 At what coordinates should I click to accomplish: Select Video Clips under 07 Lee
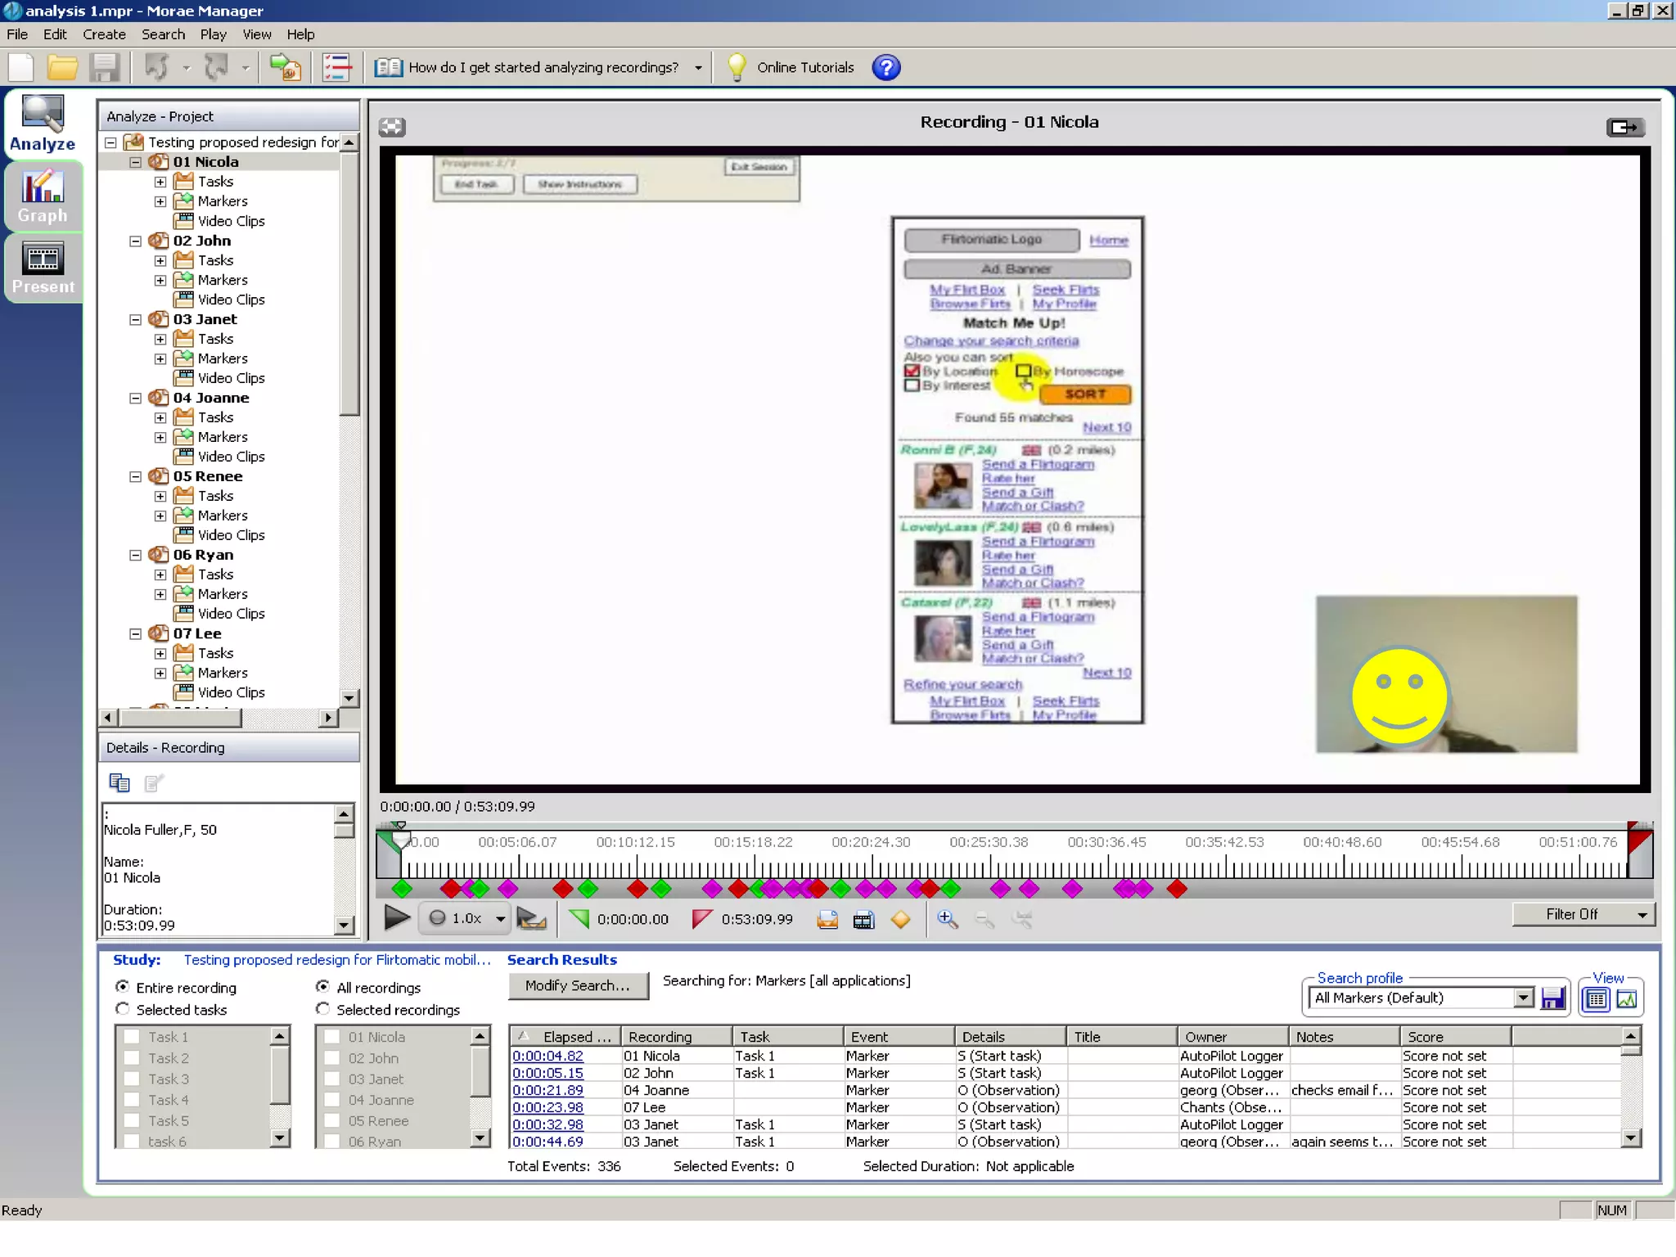pyautogui.click(x=231, y=692)
